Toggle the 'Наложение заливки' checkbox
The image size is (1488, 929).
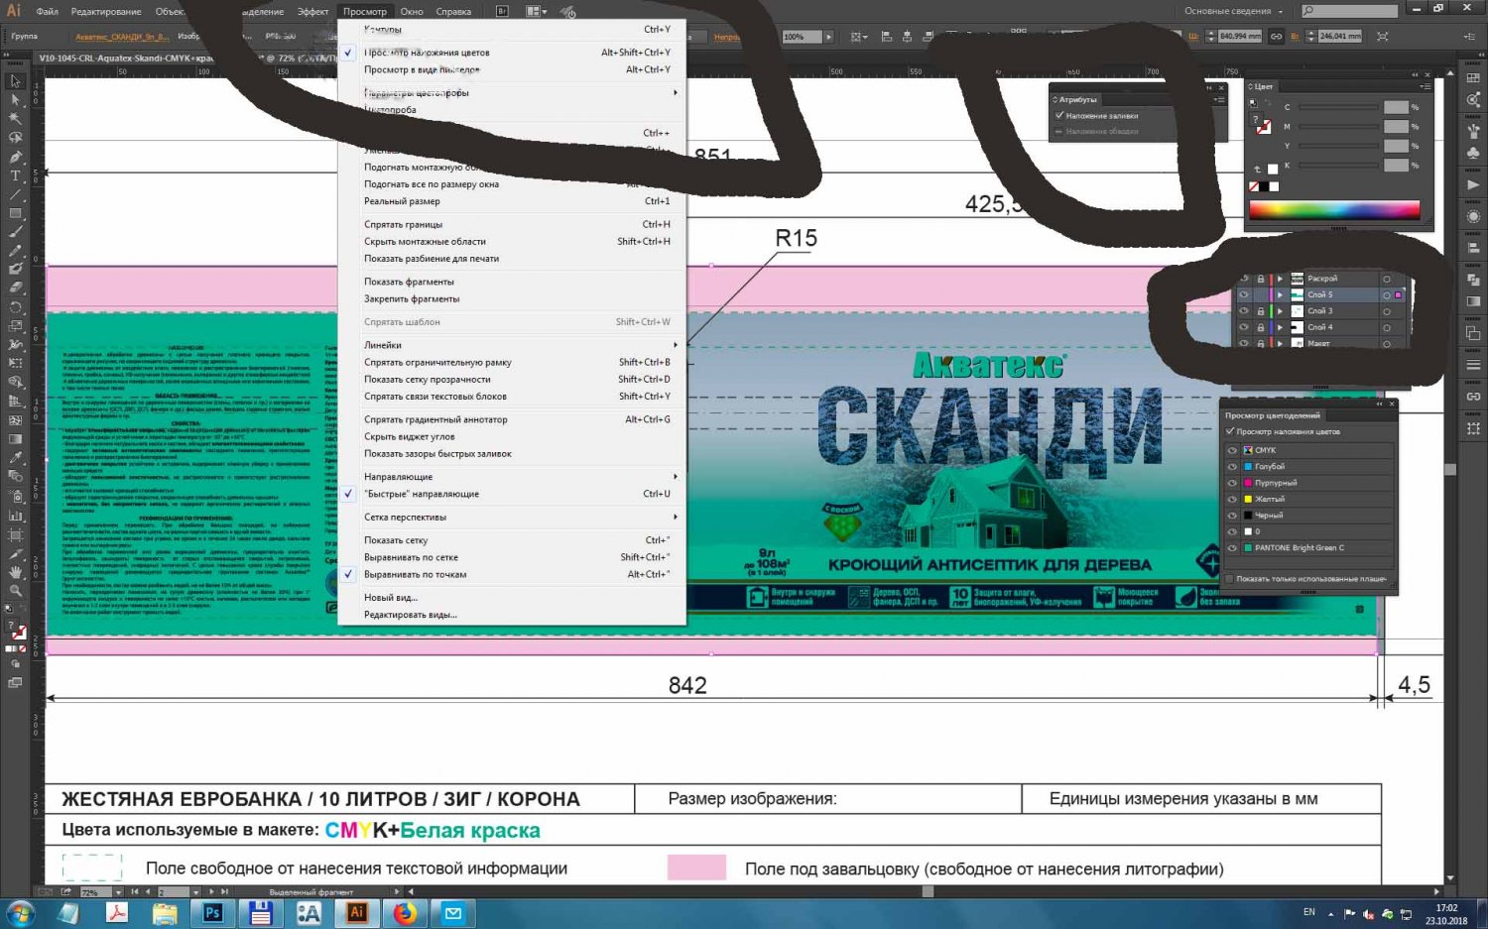coord(1059,116)
